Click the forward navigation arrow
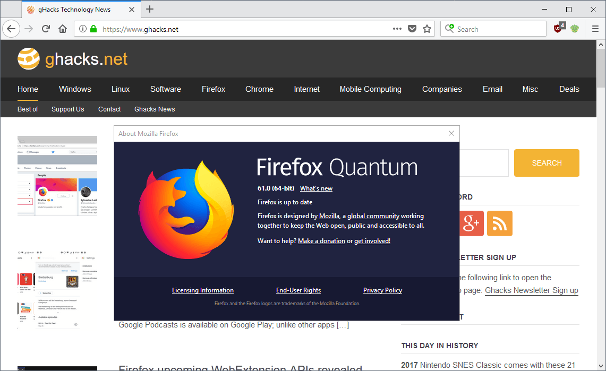Viewport: 606px width, 371px height. click(x=29, y=29)
